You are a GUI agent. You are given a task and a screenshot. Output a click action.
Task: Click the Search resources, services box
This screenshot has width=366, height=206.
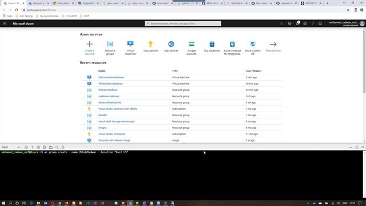(183, 23)
